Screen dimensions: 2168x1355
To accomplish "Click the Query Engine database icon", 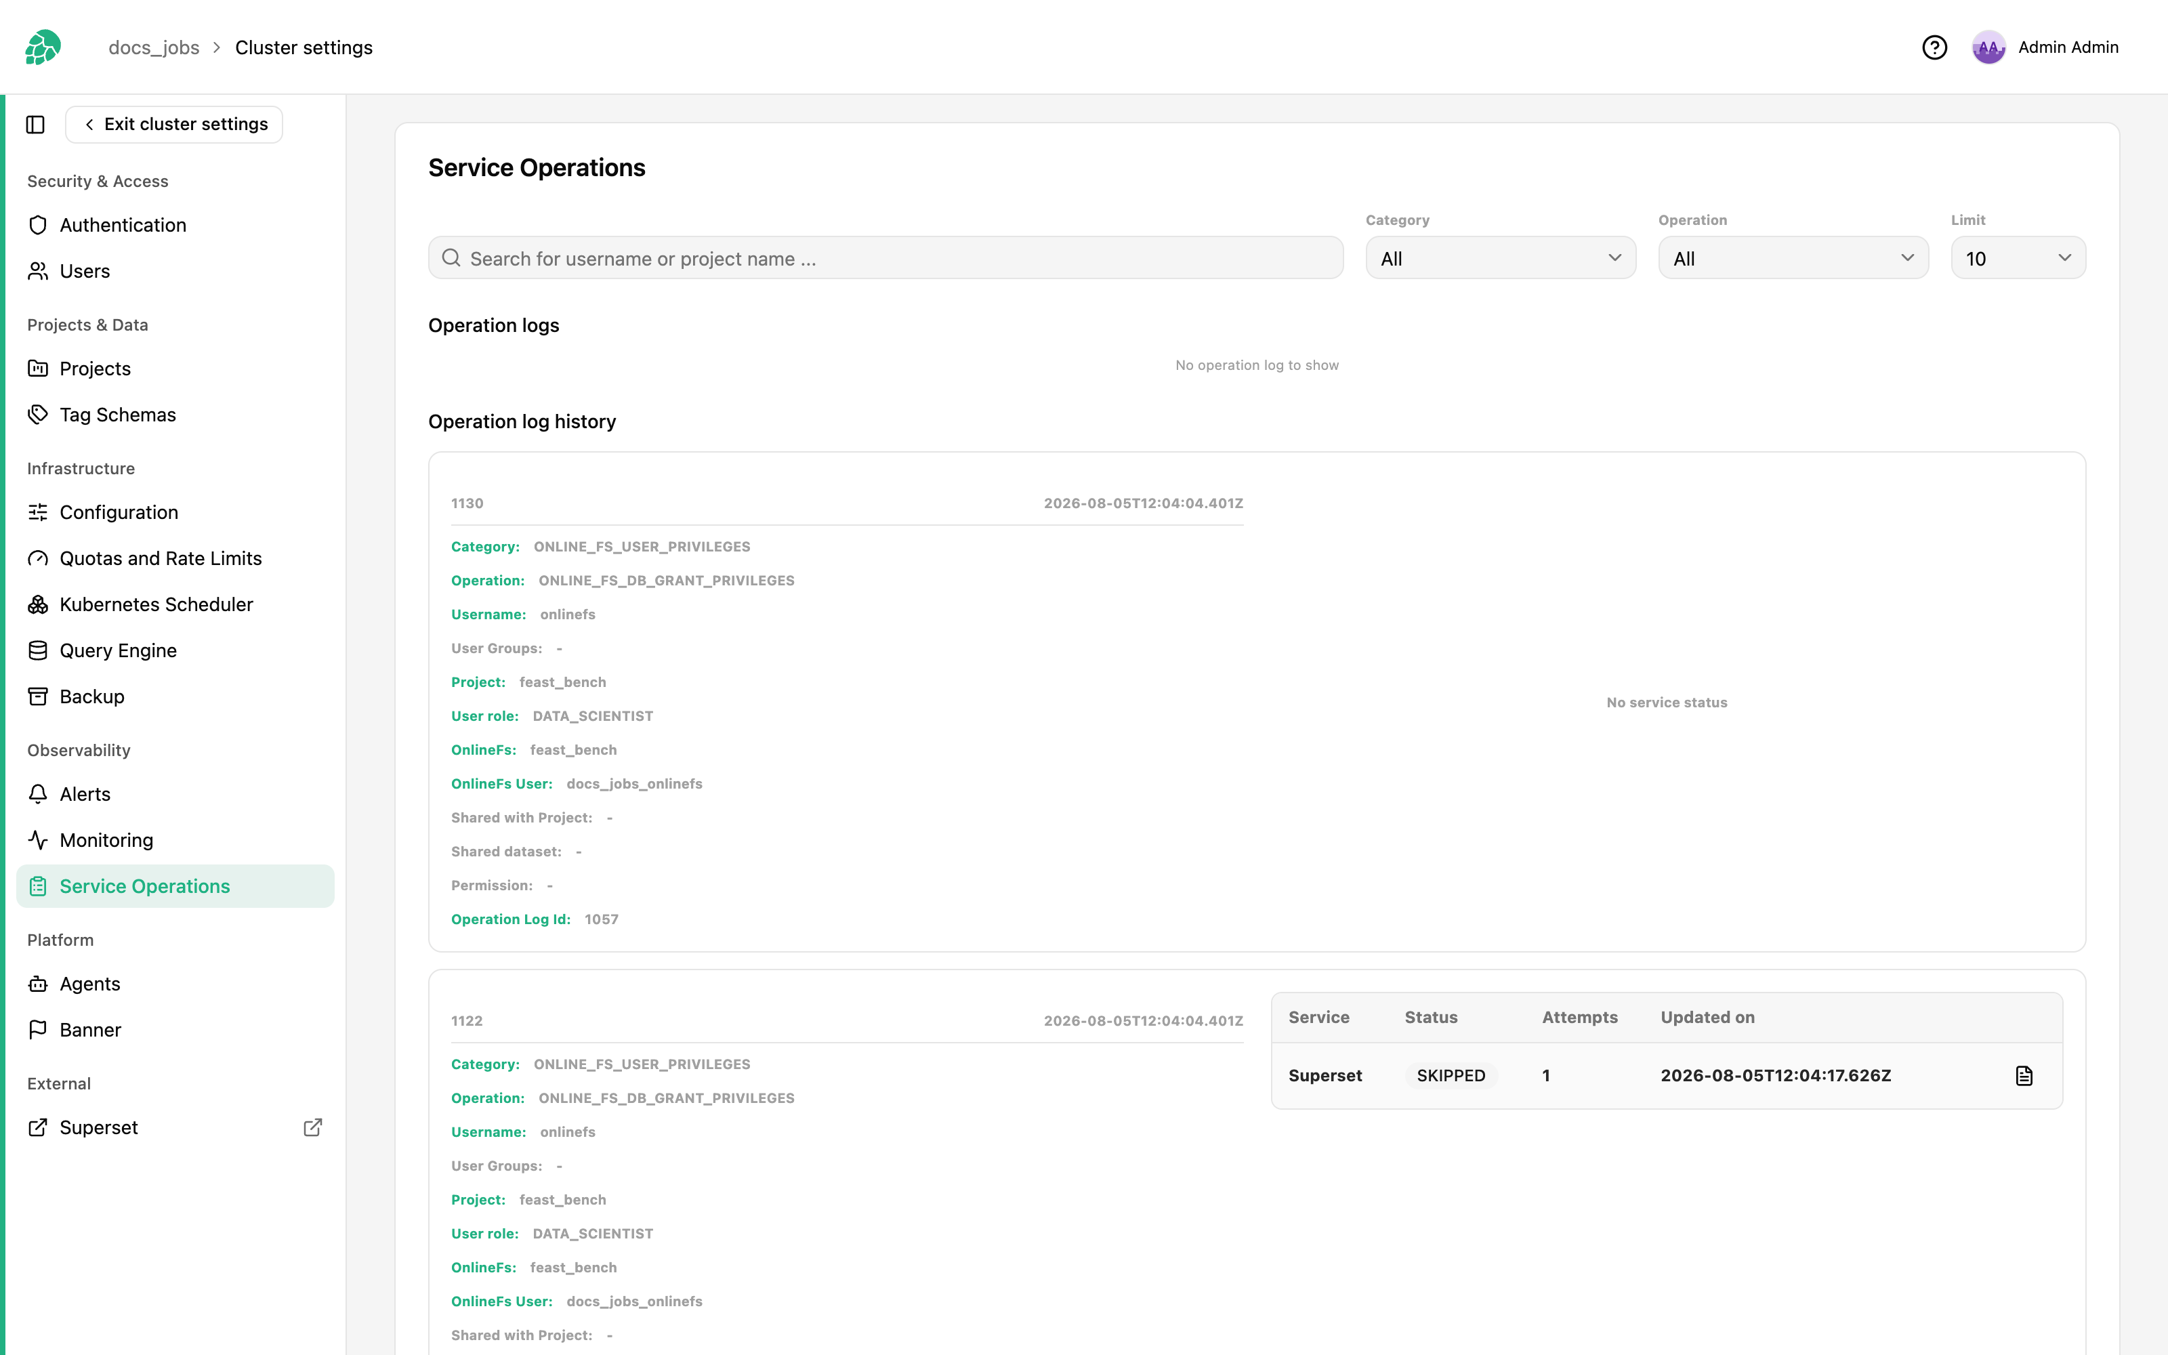I will [38, 650].
